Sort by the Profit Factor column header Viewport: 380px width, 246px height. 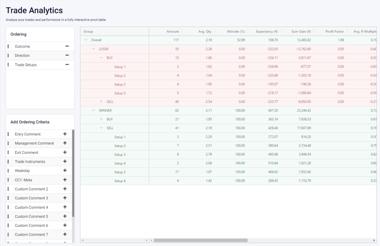[x=335, y=31]
